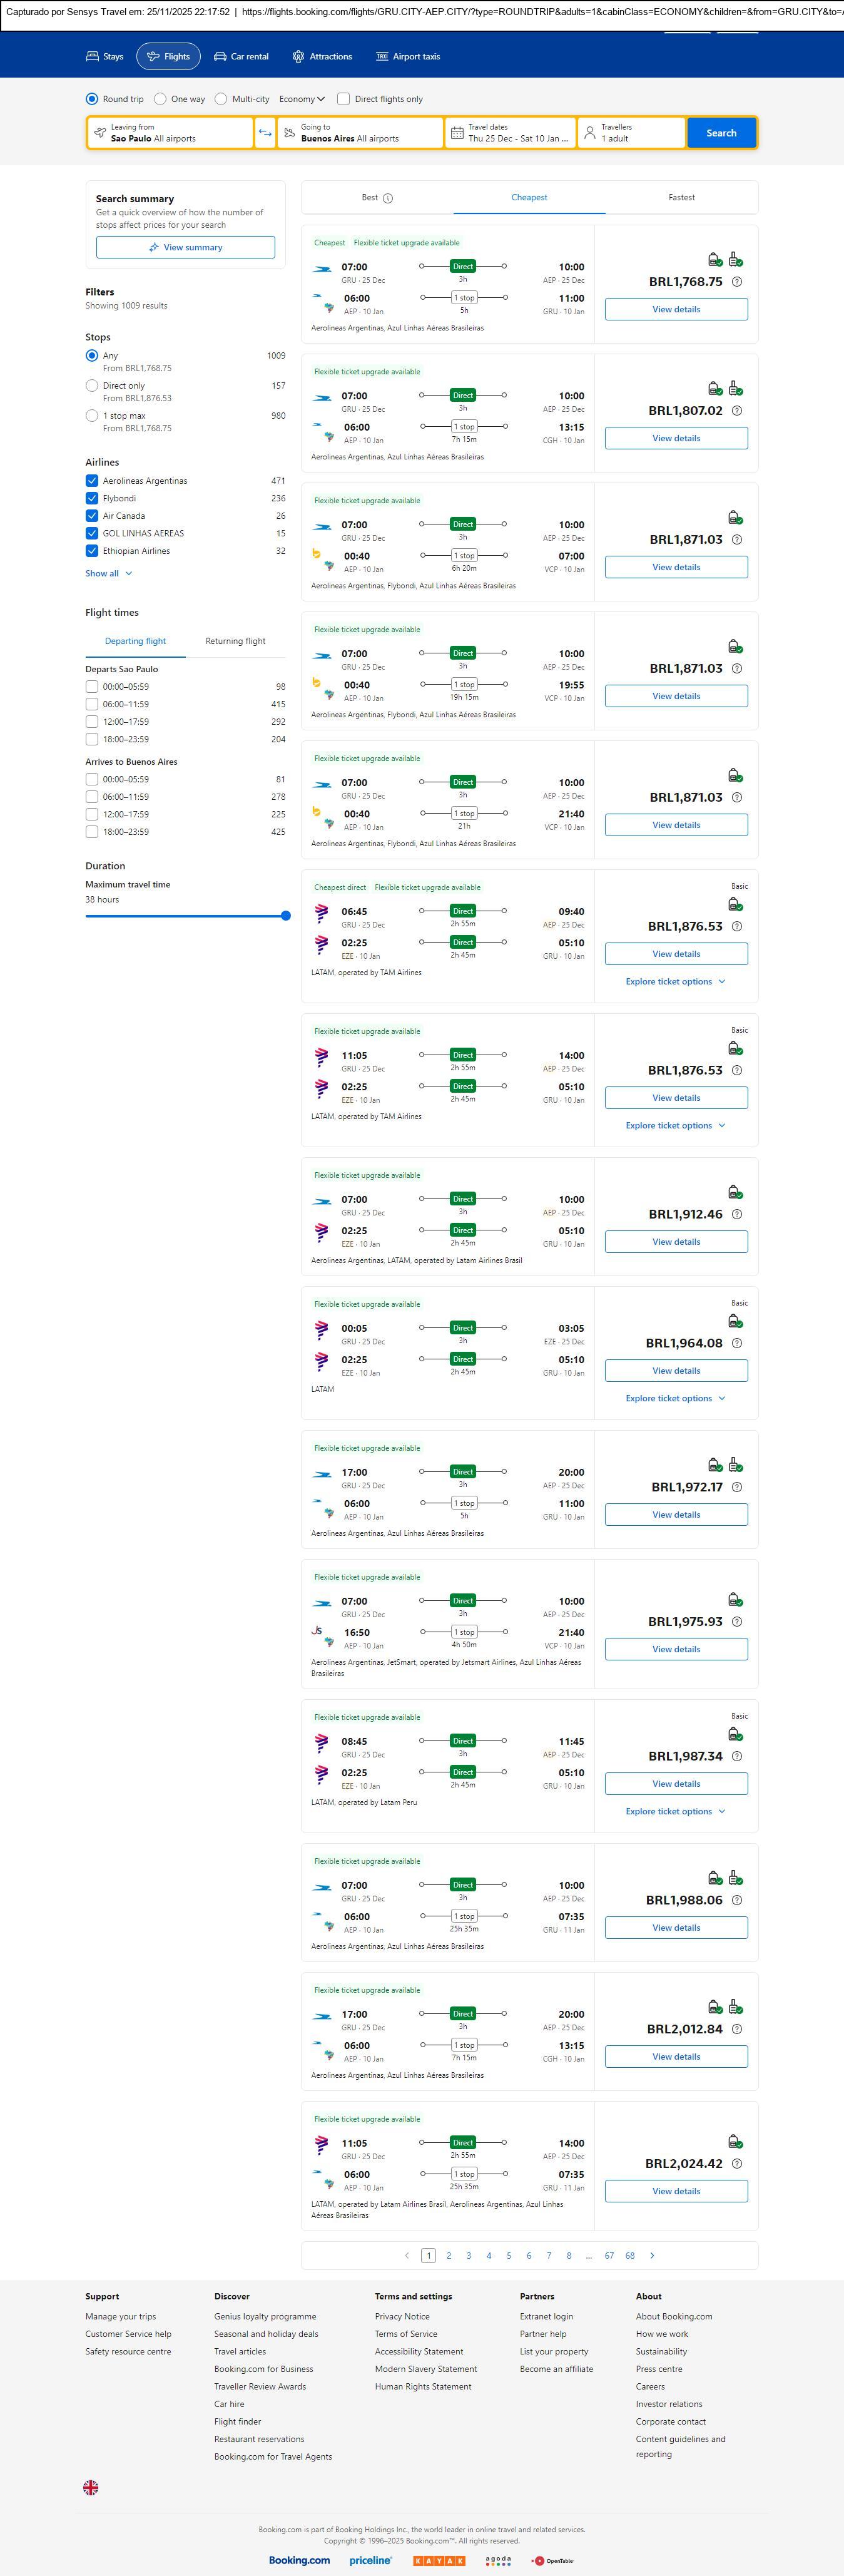Click the swap origin and destination arrows icon
The width and height of the screenshot is (844, 2576).
click(x=265, y=133)
